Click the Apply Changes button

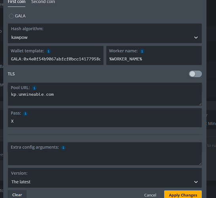tap(183, 194)
